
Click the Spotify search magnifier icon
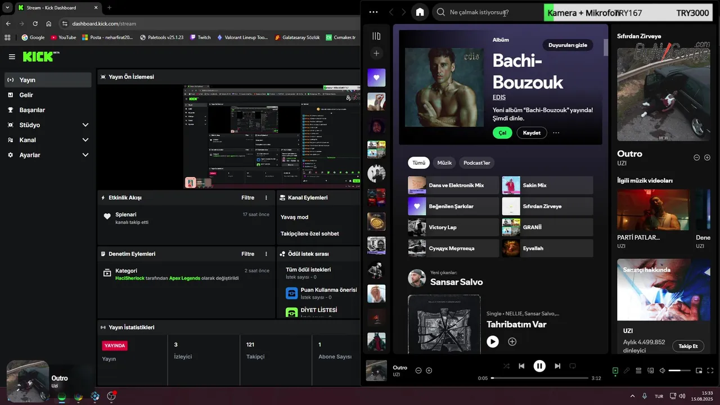(441, 12)
